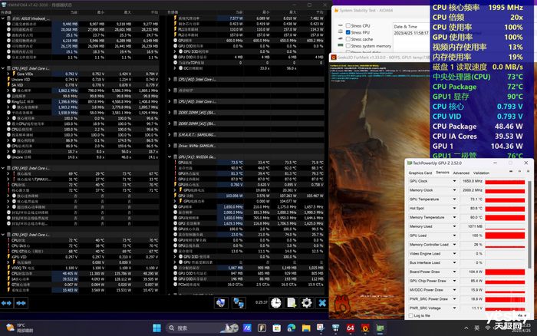Open the Validation tab in GPU-Z
This screenshot has height=336, width=537.
(481, 173)
